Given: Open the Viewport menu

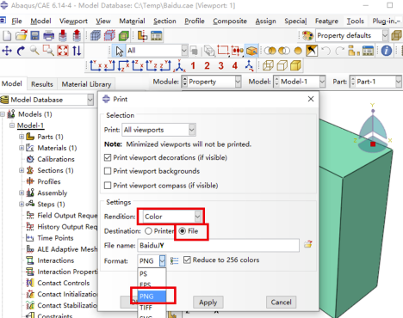Looking at the screenshot, I should tap(73, 21).
